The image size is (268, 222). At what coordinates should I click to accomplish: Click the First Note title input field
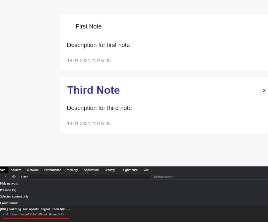[166, 27]
